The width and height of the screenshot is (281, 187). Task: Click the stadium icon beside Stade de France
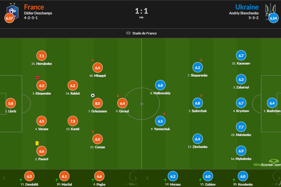[128, 33]
